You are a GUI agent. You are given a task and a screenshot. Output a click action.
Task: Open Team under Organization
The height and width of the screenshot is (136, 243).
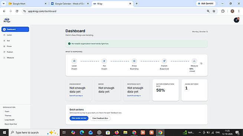coord(7,112)
